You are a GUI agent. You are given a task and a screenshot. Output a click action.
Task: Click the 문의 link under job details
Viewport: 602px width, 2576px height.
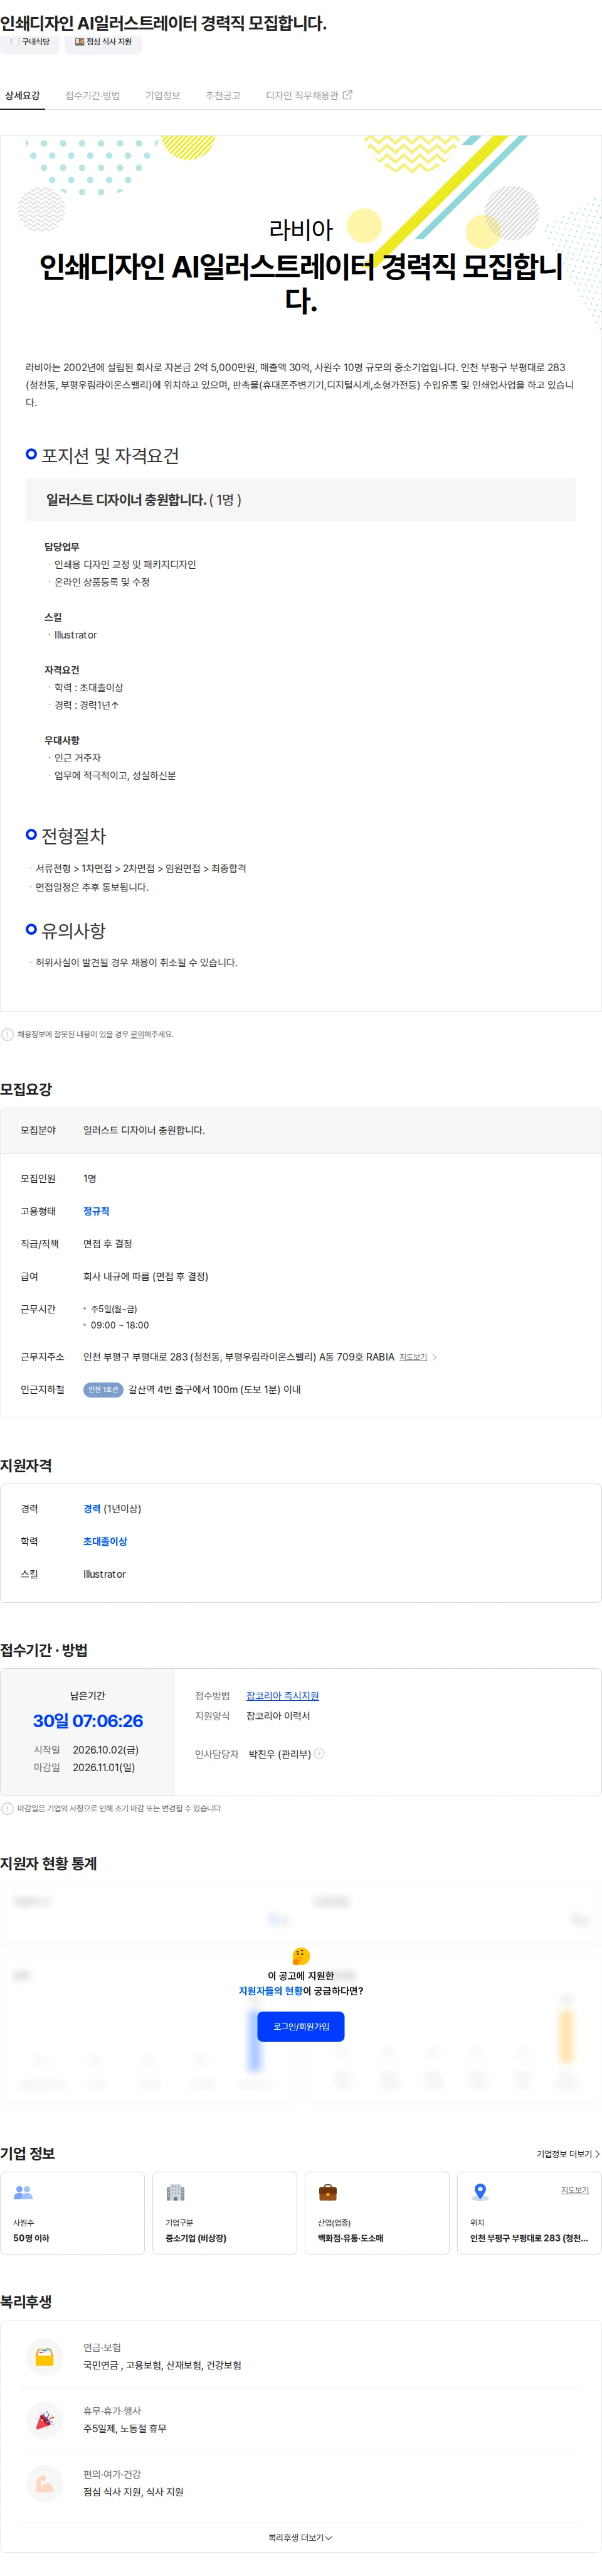tap(137, 1034)
